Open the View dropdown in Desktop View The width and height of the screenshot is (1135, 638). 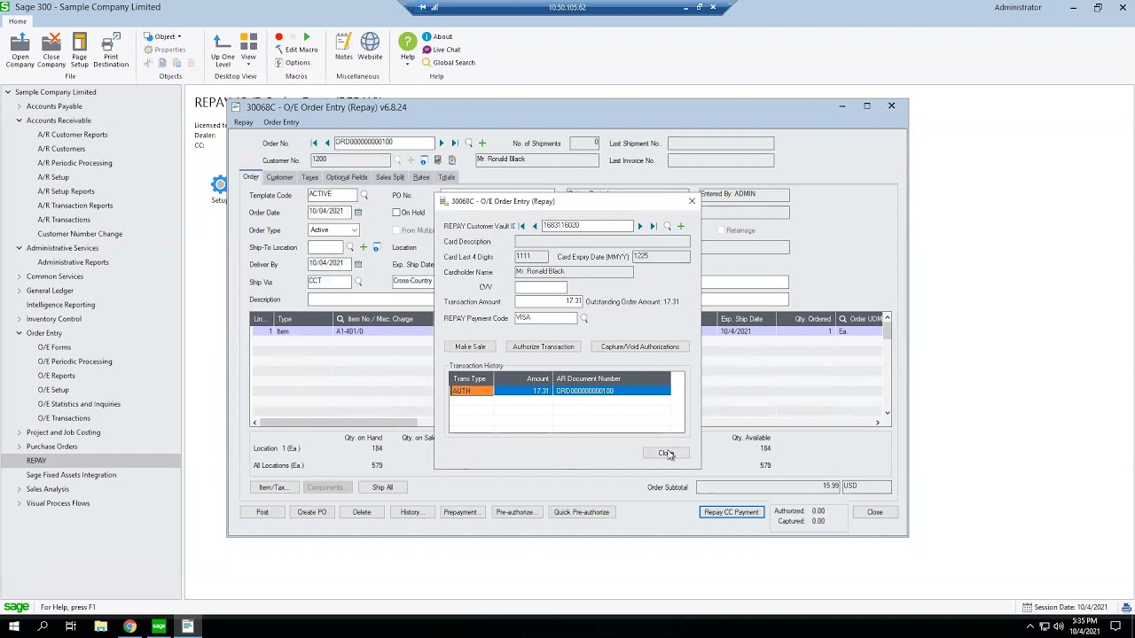coord(248,50)
